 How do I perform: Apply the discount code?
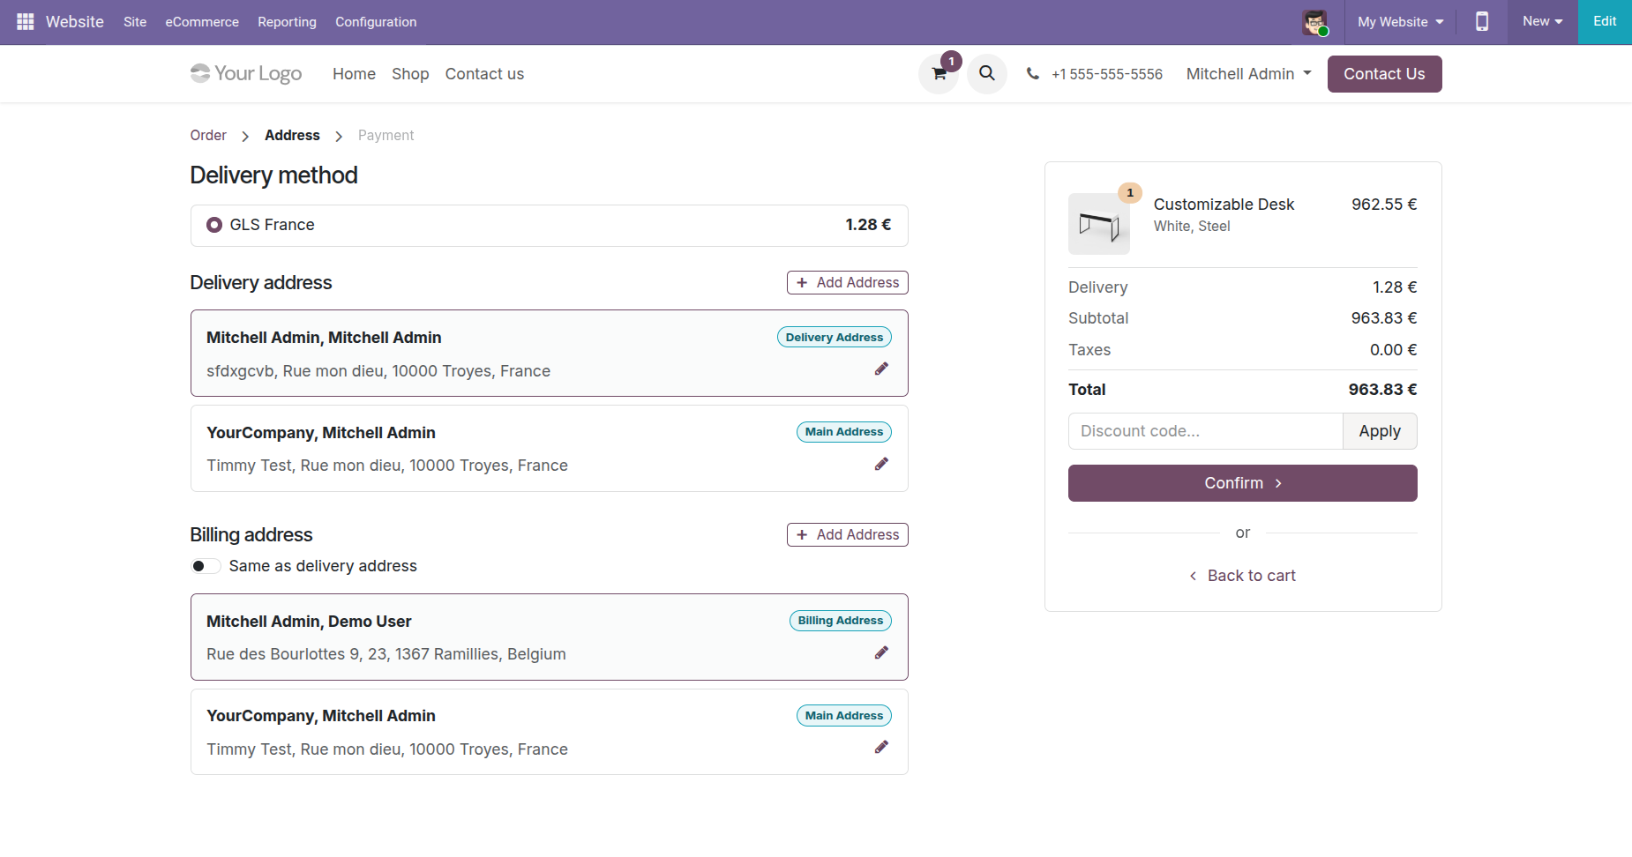pos(1380,431)
